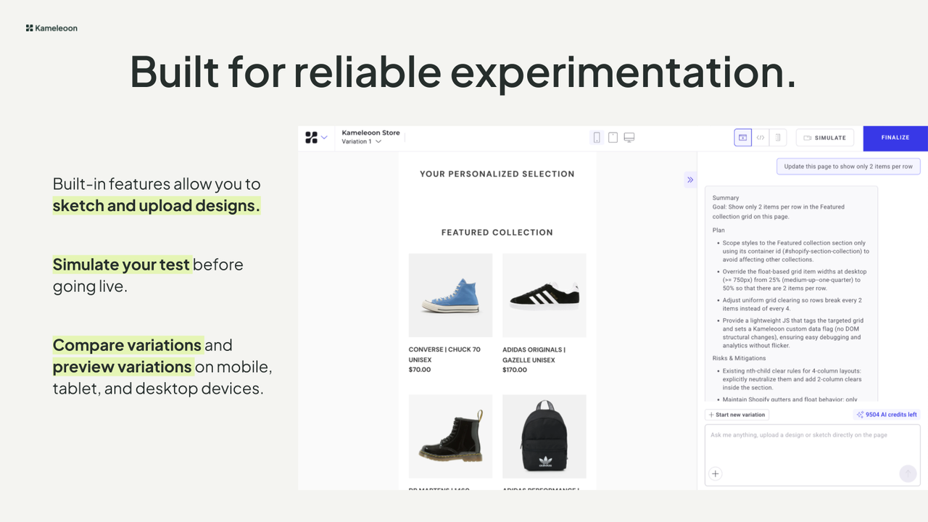The width and height of the screenshot is (928, 522).
Task: Select the visual editor view icon
Action: 743,138
